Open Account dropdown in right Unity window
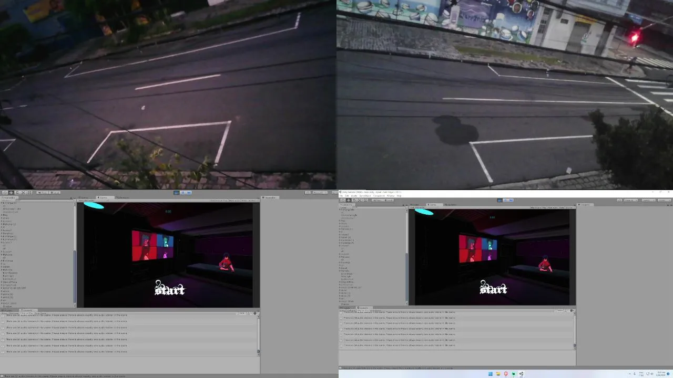The width and height of the screenshot is (673, 378). [630, 200]
